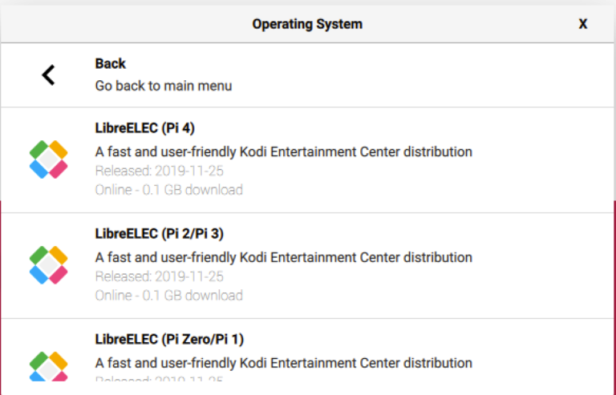Click the Pi 2/Pi 3 release date line

point(159,276)
